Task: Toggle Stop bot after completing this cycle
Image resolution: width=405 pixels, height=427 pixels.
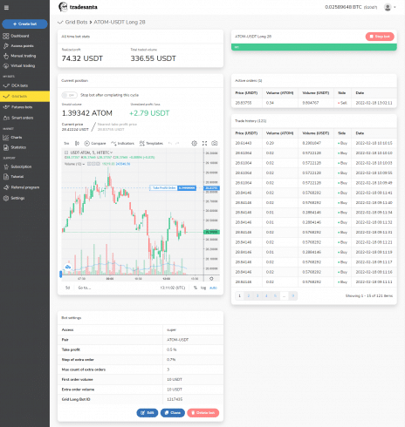Action: [69, 95]
